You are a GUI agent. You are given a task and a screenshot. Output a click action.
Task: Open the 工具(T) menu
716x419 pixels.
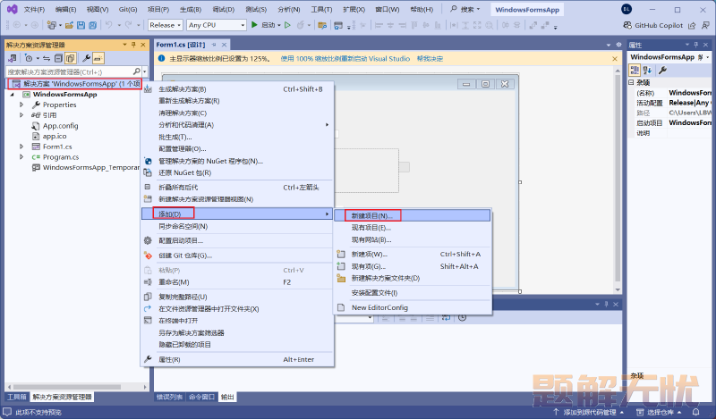pos(321,9)
